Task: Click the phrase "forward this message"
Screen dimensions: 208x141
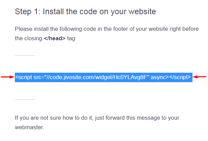Action: click(137, 118)
